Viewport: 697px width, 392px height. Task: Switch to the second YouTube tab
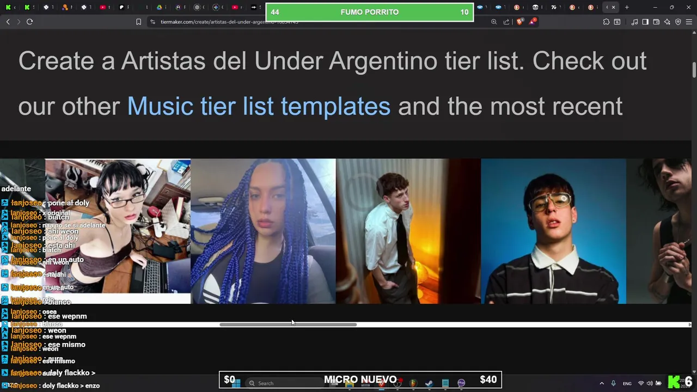tap(235, 7)
